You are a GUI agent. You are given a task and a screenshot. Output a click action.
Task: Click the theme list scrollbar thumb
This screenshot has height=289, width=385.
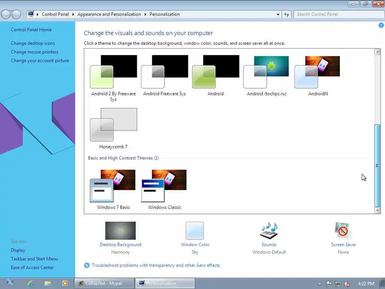click(x=377, y=166)
